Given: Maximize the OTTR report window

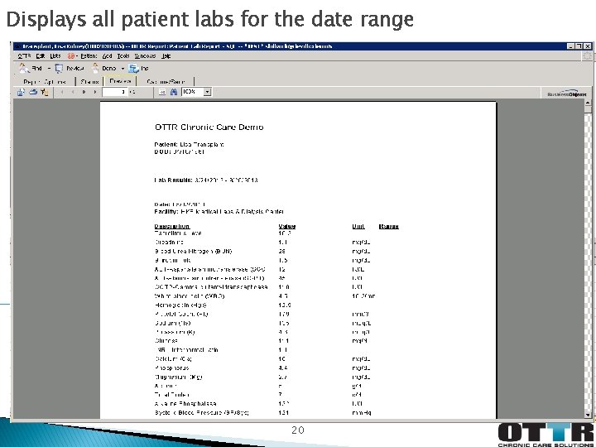Looking at the screenshot, I should coord(579,46).
